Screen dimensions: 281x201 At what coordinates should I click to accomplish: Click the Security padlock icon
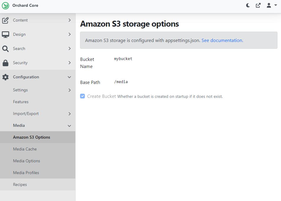coord(5,63)
